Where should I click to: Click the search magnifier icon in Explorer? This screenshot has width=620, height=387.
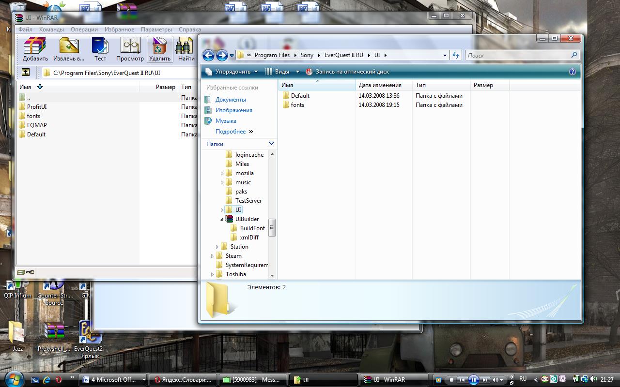click(574, 55)
